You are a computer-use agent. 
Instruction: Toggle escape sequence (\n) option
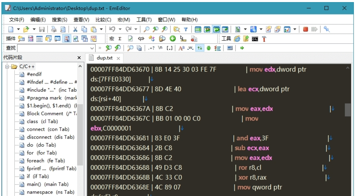point(160,48)
